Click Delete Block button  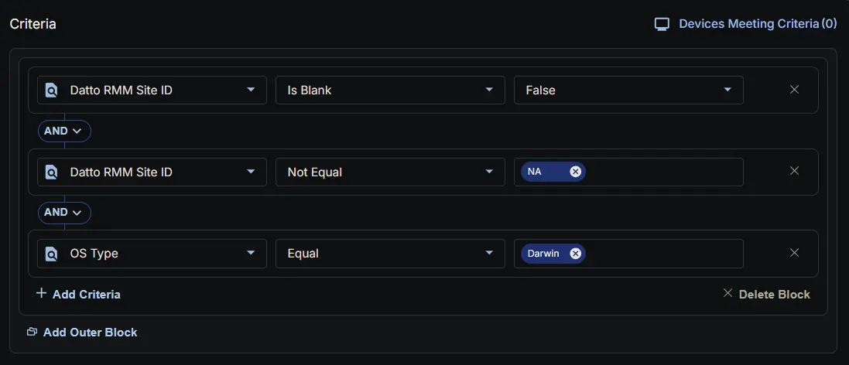[x=766, y=294]
